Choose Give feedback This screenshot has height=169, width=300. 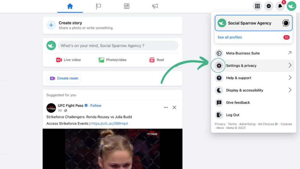pyautogui.click(x=253, y=102)
